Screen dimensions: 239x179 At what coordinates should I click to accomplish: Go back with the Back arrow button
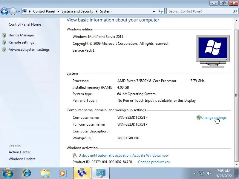[4, 11]
